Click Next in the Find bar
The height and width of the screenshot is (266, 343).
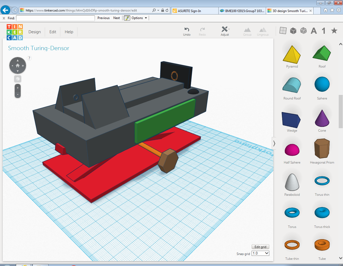pos(117,18)
